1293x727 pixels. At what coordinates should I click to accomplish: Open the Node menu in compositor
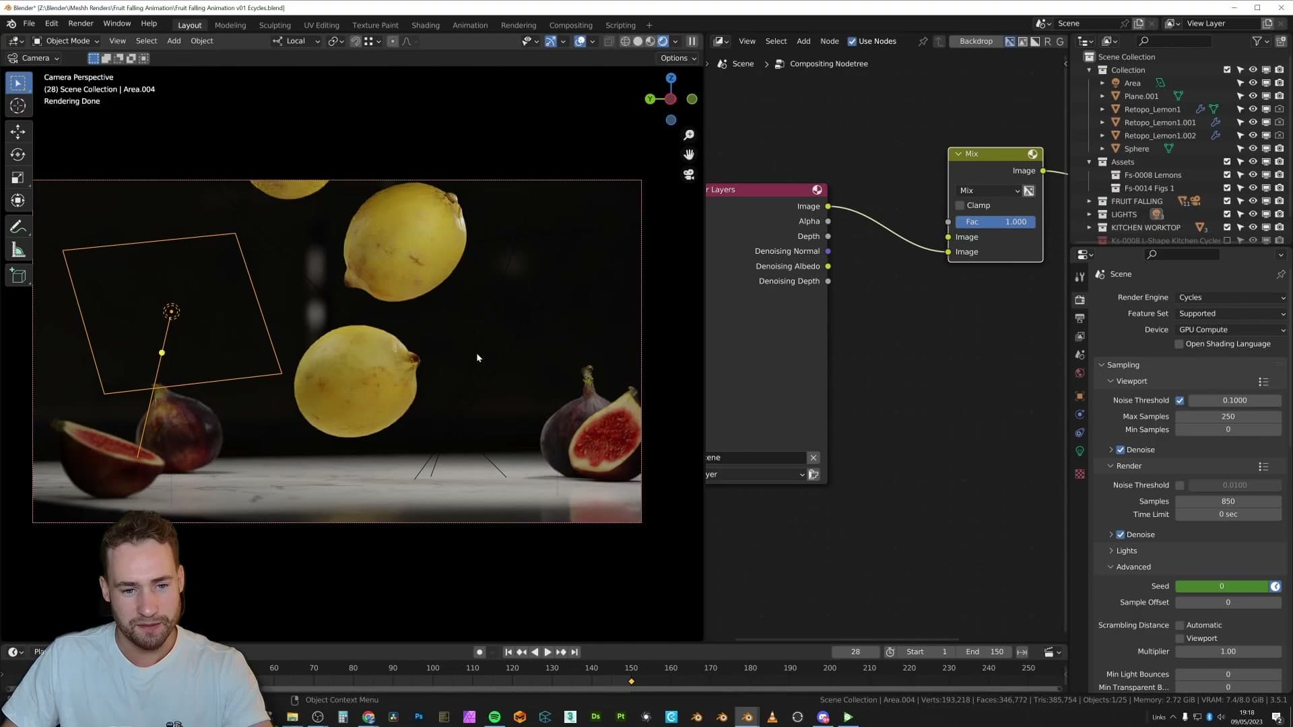pyautogui.click(x=830, y=41)
